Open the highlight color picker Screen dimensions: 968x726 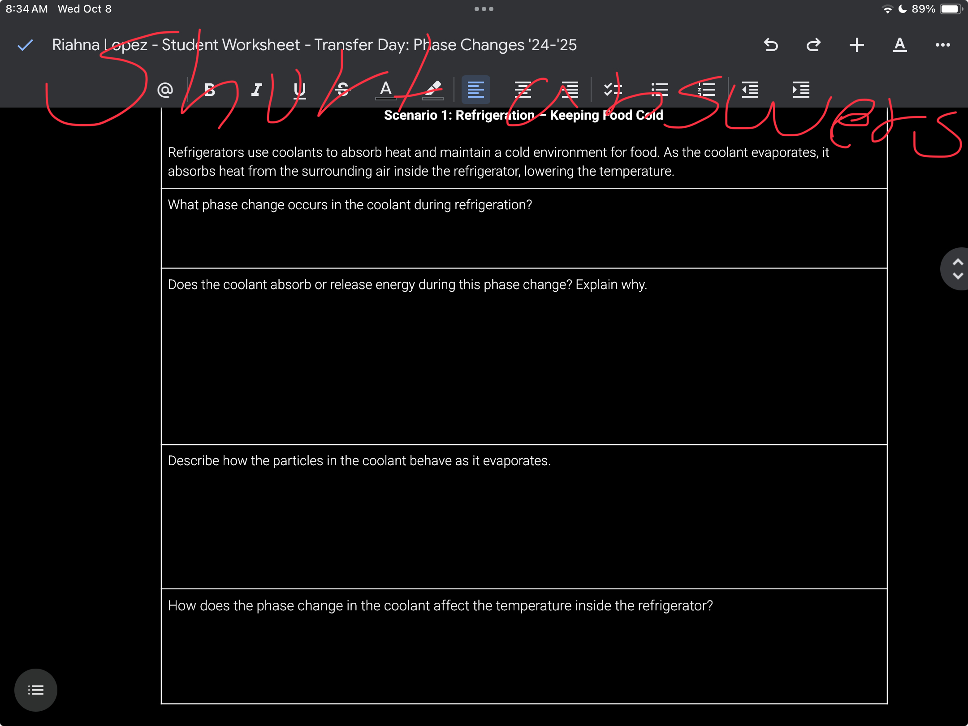[x=432, y=90]
